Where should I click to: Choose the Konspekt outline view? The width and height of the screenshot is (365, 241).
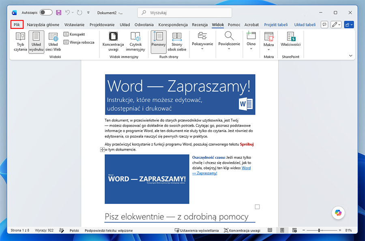point(74,34)
